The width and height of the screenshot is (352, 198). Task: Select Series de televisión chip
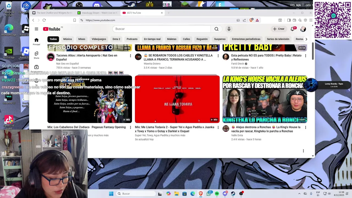click(x=278, y=39)
